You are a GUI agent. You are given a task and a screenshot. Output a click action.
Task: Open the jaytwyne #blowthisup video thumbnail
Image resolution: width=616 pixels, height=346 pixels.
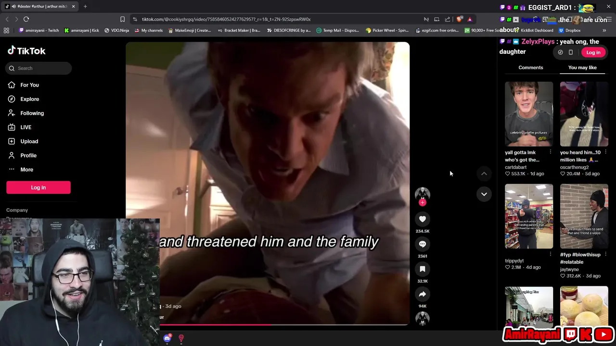pos(584,216)
